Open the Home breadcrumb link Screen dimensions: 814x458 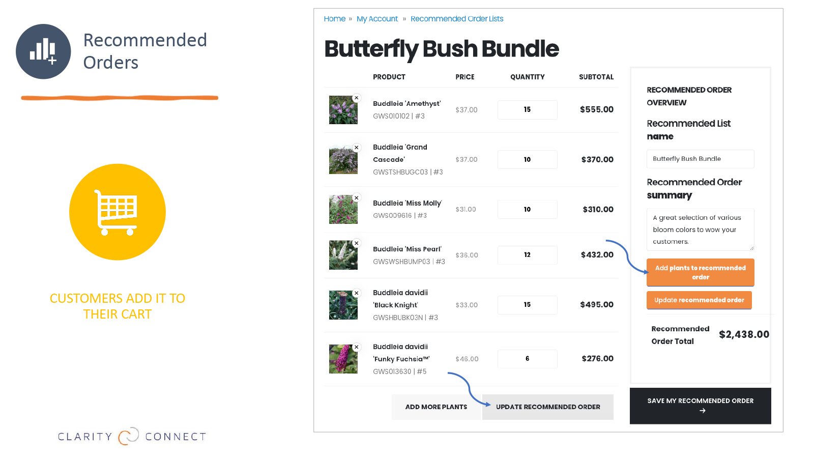[335, 19]
